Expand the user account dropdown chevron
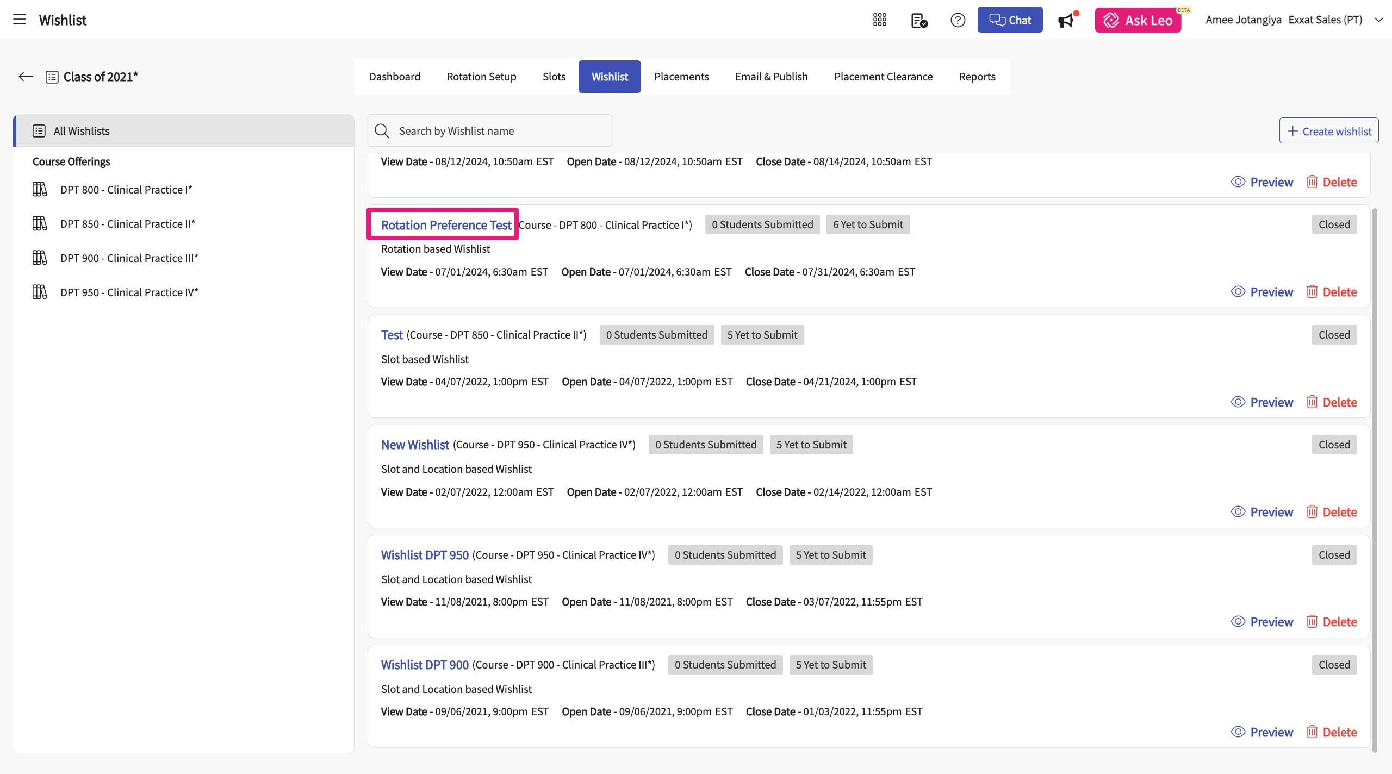Viewport: 1392px width, 774px height. pos(1378,20)
